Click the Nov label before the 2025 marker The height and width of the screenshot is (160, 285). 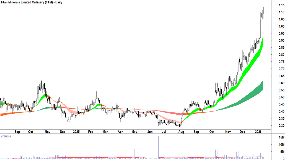(x=47, y=132)
